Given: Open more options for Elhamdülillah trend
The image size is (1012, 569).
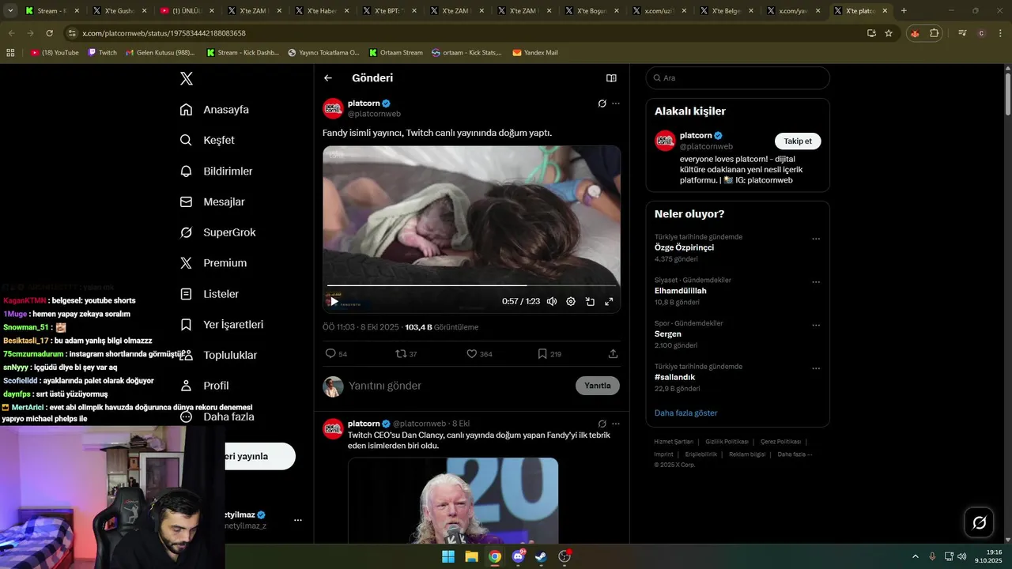Looking at the screenshot, I should [x=816, y=282].
